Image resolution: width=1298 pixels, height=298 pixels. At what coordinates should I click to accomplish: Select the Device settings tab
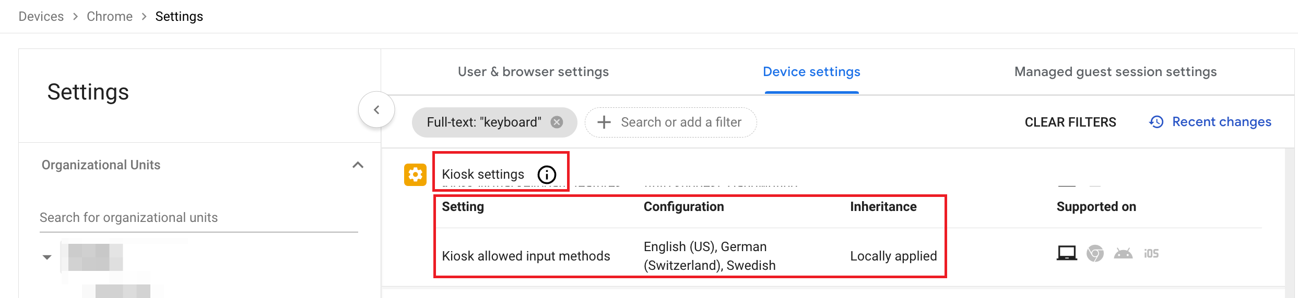(x=811, y=72)
